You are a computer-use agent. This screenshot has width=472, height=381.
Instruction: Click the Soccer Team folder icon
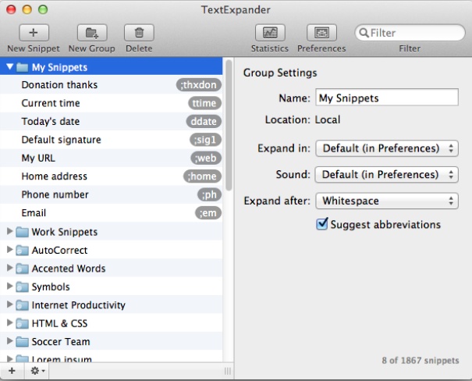[22, 342]
